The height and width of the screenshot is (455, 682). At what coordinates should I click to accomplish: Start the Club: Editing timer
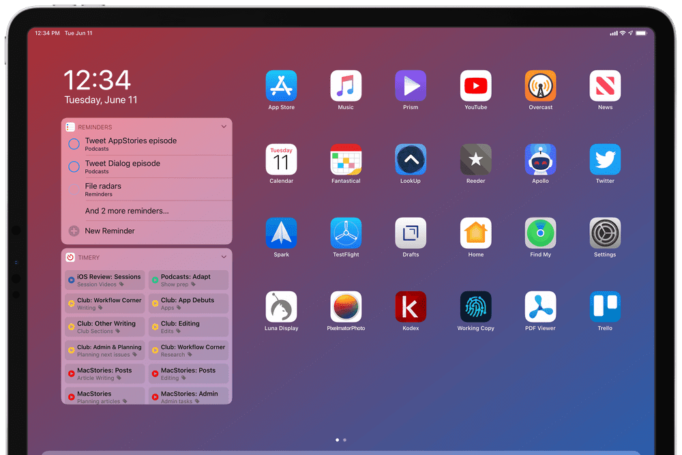point(188,327)
